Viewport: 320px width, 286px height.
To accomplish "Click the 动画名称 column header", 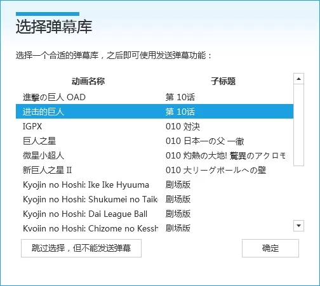I will [x=88, y=81].
